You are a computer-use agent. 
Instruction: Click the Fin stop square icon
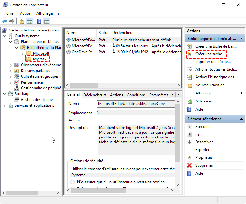click(189, 134)
